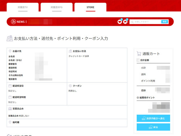Click the magnifier icon in search box
Screen dimensions: 181x136
pyautogui.click(x=132, y=22)
